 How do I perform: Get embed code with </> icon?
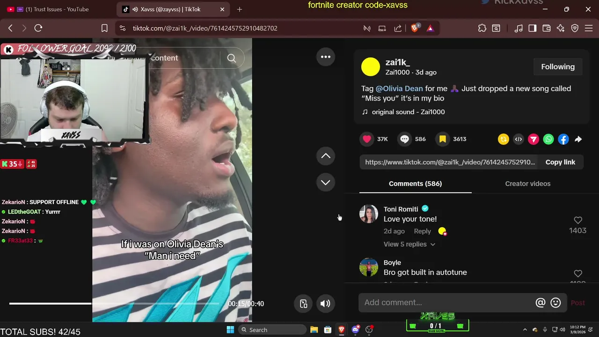click(519, 139)
